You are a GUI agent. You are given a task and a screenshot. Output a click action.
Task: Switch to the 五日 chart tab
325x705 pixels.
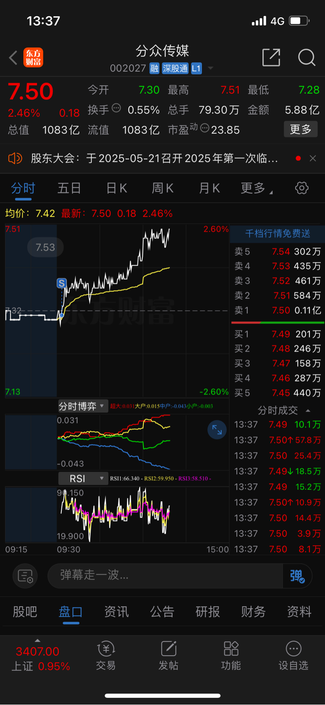coord(69,188)
